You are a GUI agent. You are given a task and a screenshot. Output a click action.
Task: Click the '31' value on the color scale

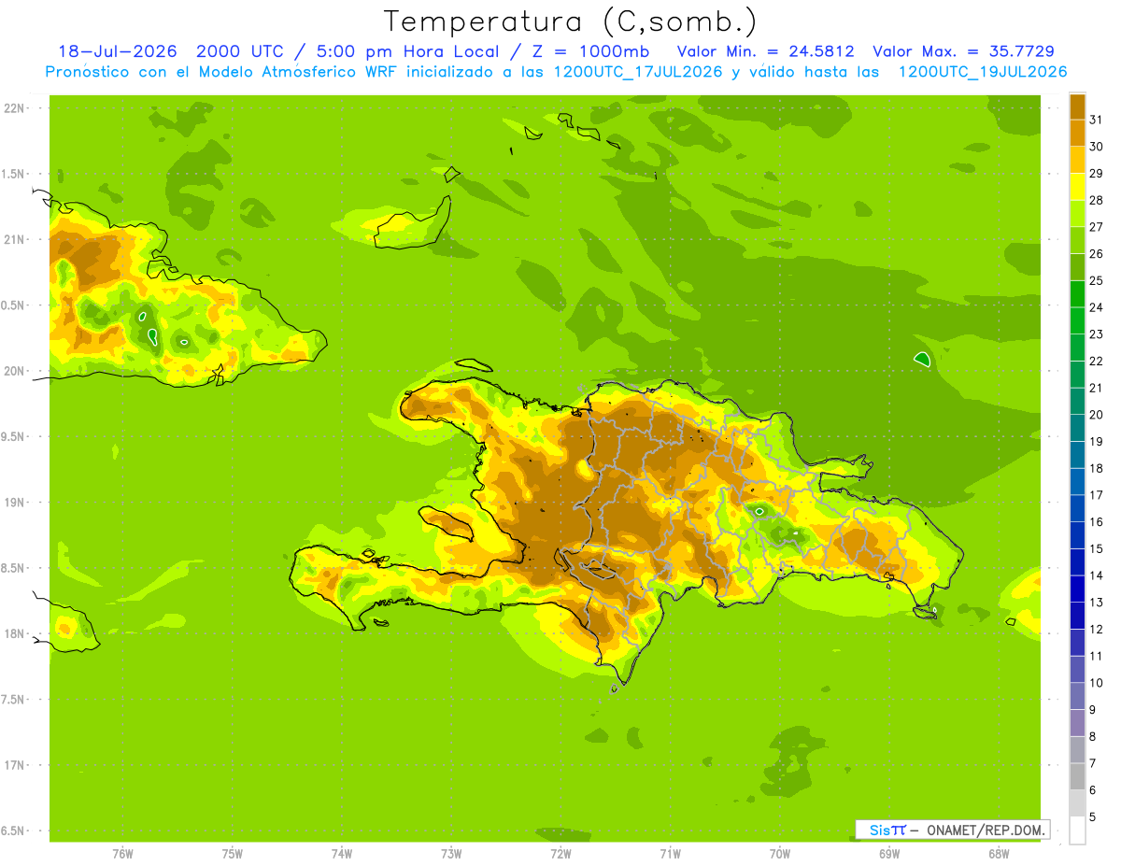pos(1096,119)
